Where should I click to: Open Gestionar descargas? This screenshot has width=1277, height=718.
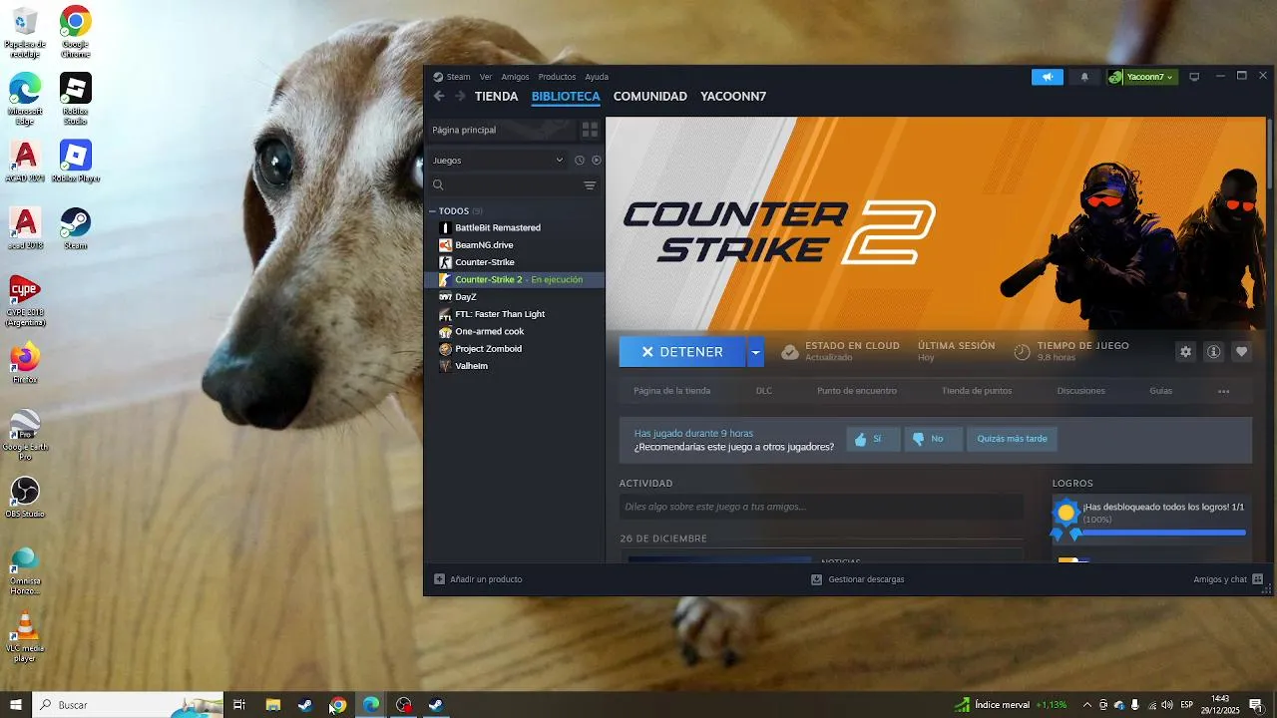tap(857, 579)
